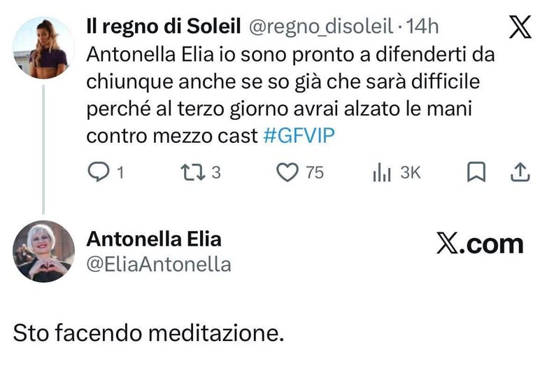Open the #GFVIP hashtag link
Screen dimensions: 547x378
click(299, 136)
